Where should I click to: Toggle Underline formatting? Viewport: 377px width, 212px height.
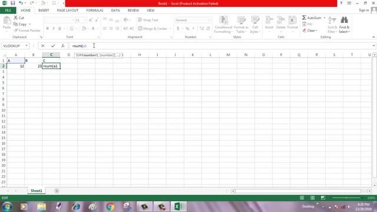point(59,29)
